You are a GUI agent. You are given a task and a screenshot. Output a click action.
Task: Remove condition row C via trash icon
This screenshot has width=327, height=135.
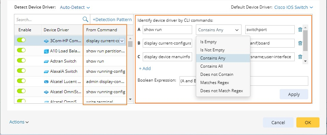[x=300, y=57]
